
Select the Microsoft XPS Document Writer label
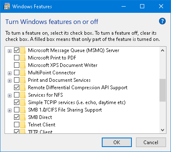click(x=63, y=65)
